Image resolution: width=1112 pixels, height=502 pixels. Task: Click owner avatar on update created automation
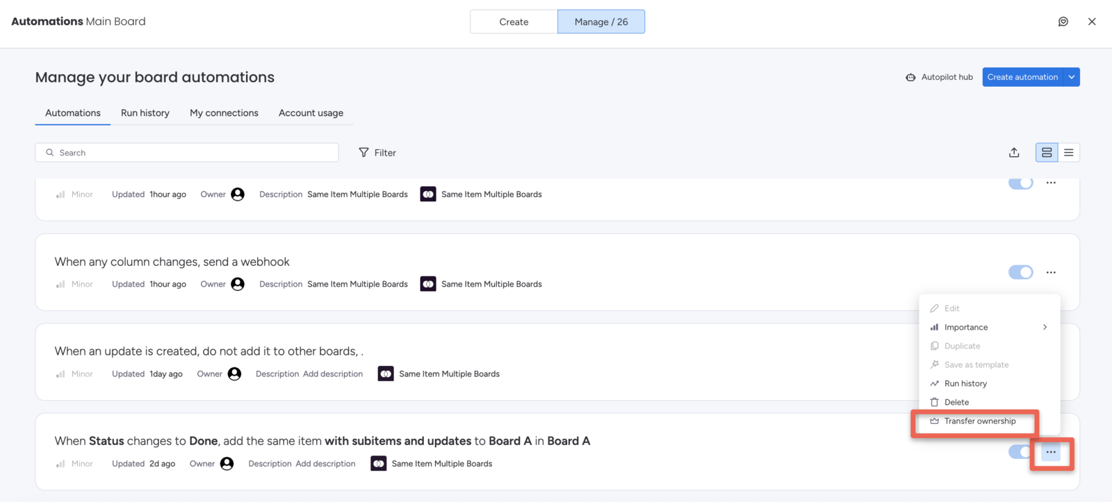click(234, 374)
